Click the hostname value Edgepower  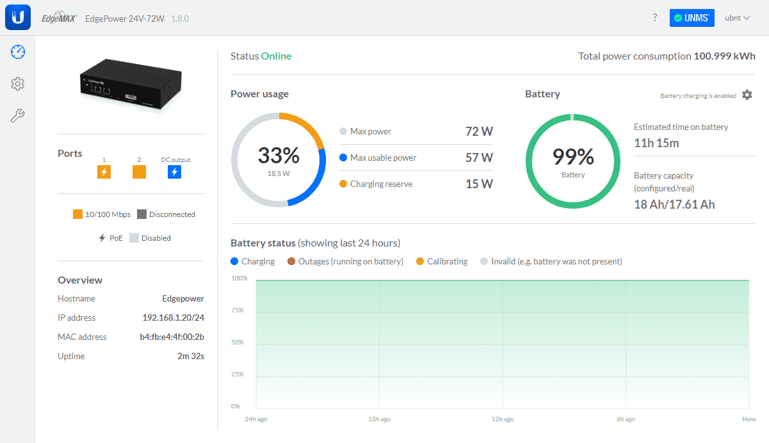(183, 298)
